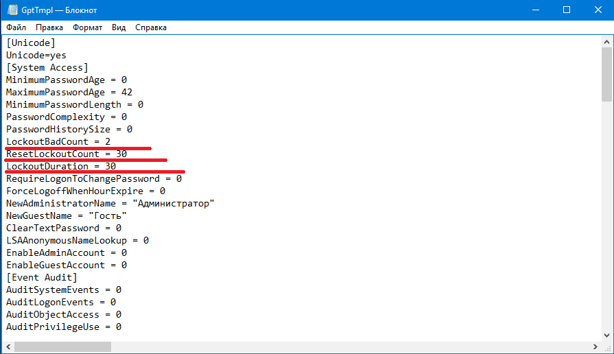Close the GptTmpl Notepad window
The width and height of the screenshot is (614, 354).
pos(598,10)
